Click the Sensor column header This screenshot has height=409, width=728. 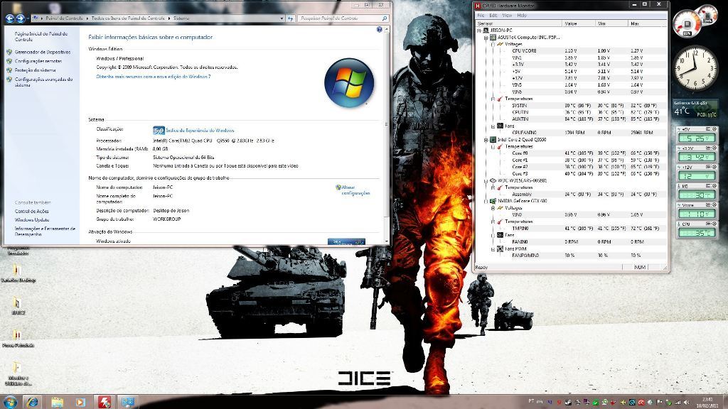pos(518,23)
